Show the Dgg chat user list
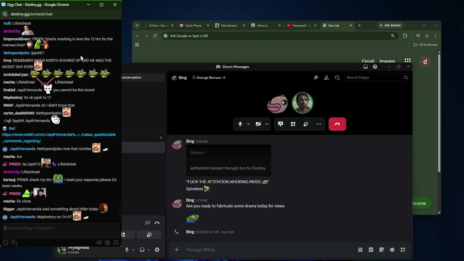The width and height of the screenshot is (464, 261). 116,243
